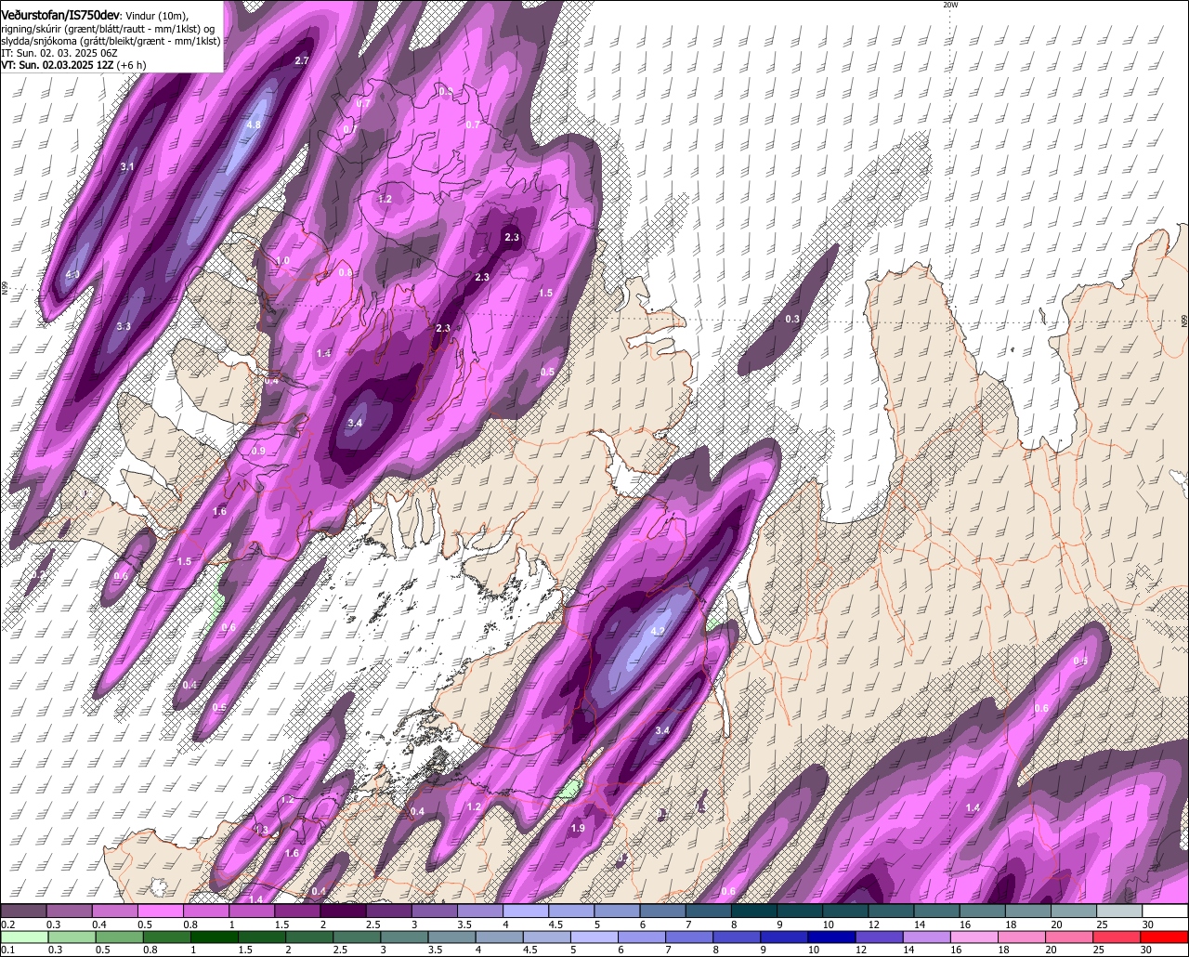Click the 'IT: Sun. 02. 03. 2025 06Z' line

tap(59, 53)
